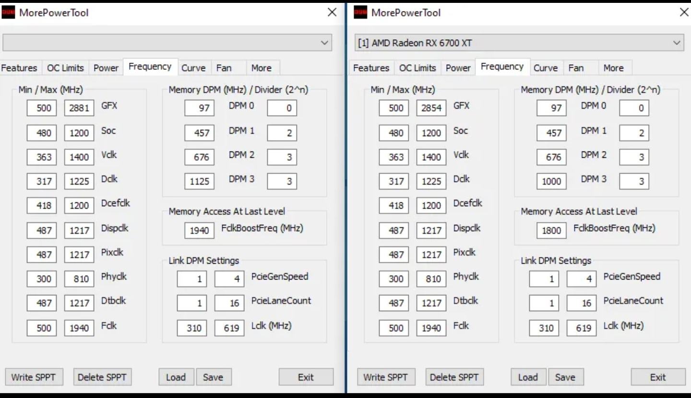The width and height of the screenshot is (691, 398).
Task: Edit GFX max field showing 2854
Action: coord(431,108)
